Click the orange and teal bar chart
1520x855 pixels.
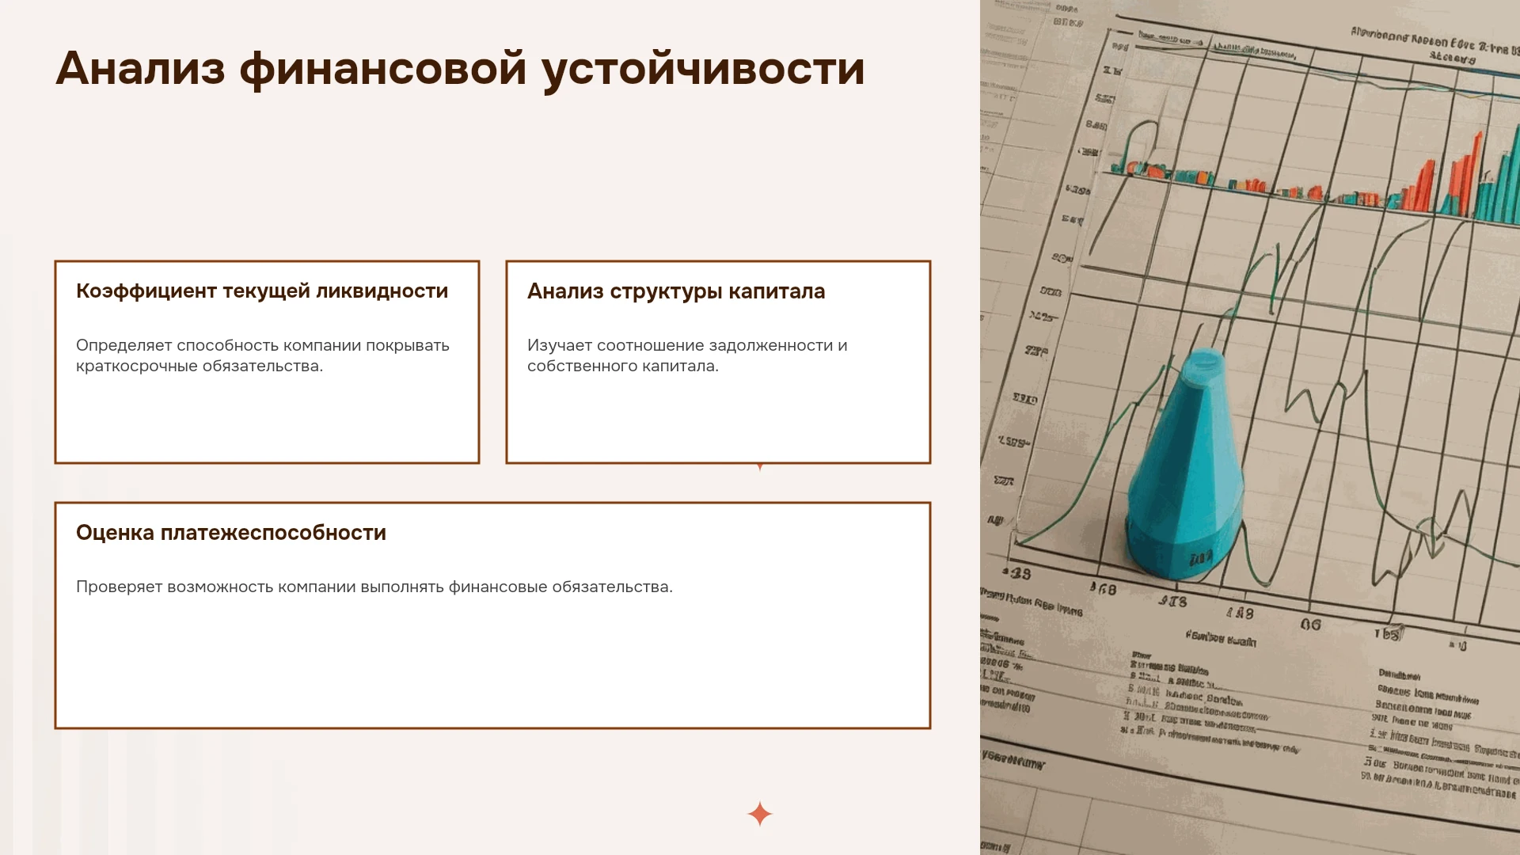pyautogui.click(x=1314, y=178)
